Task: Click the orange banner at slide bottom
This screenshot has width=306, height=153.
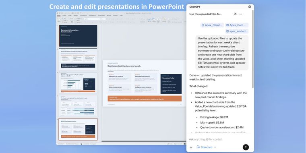Action: click(145, 99)
